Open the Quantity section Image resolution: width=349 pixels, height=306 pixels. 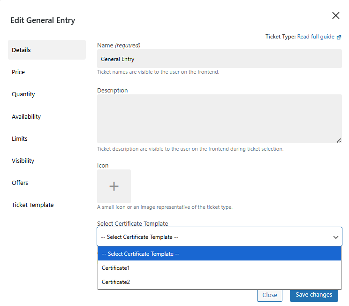click(23, 94)
